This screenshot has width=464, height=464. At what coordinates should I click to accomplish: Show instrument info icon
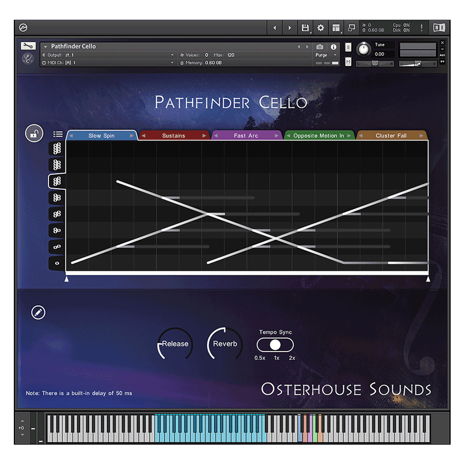pyautogui.click(x=334, y=47)
